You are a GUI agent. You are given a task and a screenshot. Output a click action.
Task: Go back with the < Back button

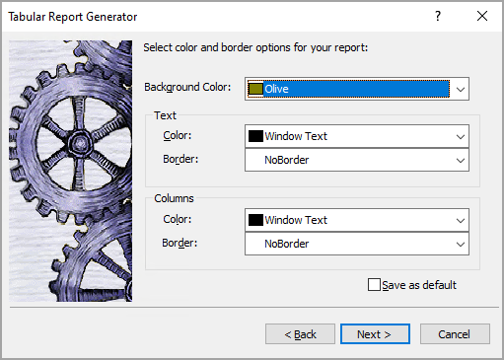[300, 334]
